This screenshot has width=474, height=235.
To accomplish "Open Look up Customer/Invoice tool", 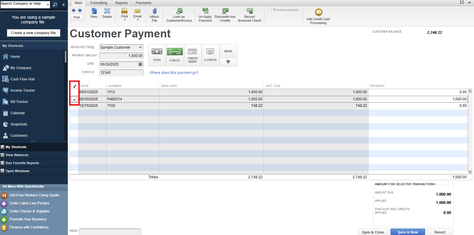I will (x=179, y=12).
